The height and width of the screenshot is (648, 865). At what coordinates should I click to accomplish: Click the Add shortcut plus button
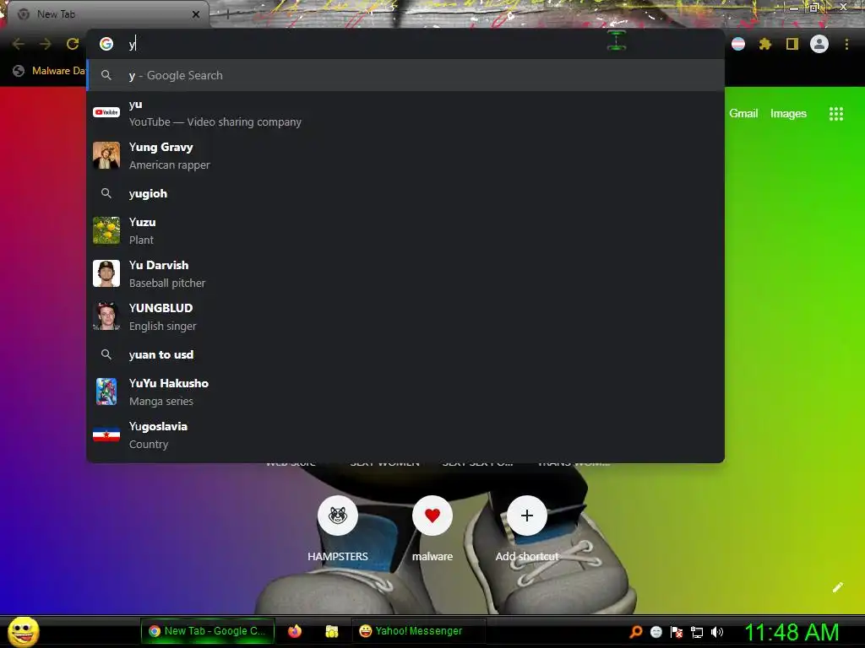click(527, 516)
